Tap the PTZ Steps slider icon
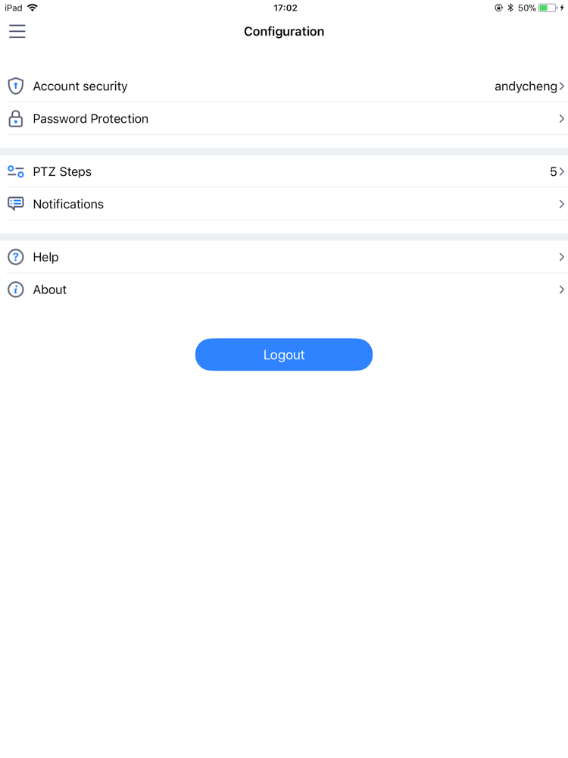The image size is (568, 758). 16,172
